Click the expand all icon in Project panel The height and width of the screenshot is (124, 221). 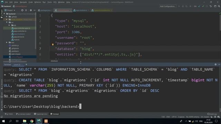coord(26,10)
